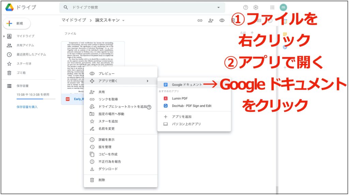Click the copy icon beside コピーを作成
349x195 pixels.
coord(92,154)
